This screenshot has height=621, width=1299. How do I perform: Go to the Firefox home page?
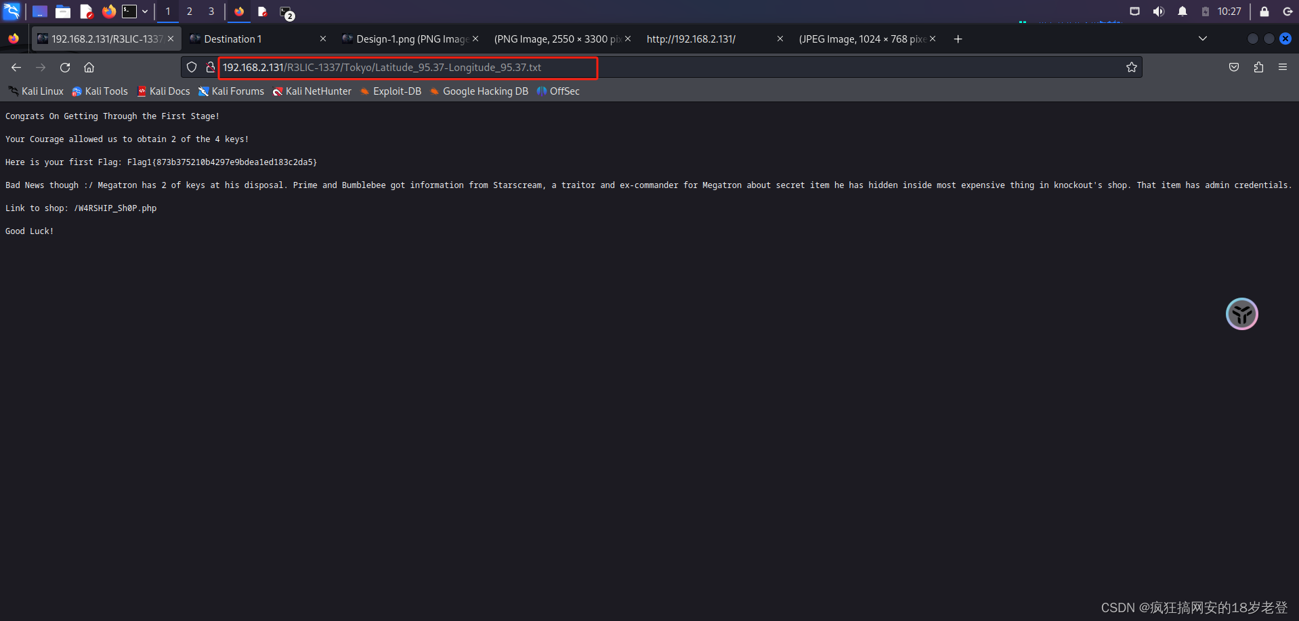click(x=89, y=68)
